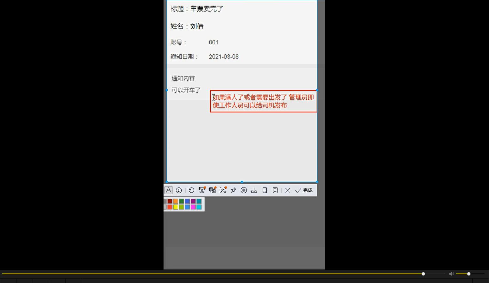This screenshot has height=283, width=489.
Task: Launch the OCR text recognition tool
Action: tap(223, 190)
